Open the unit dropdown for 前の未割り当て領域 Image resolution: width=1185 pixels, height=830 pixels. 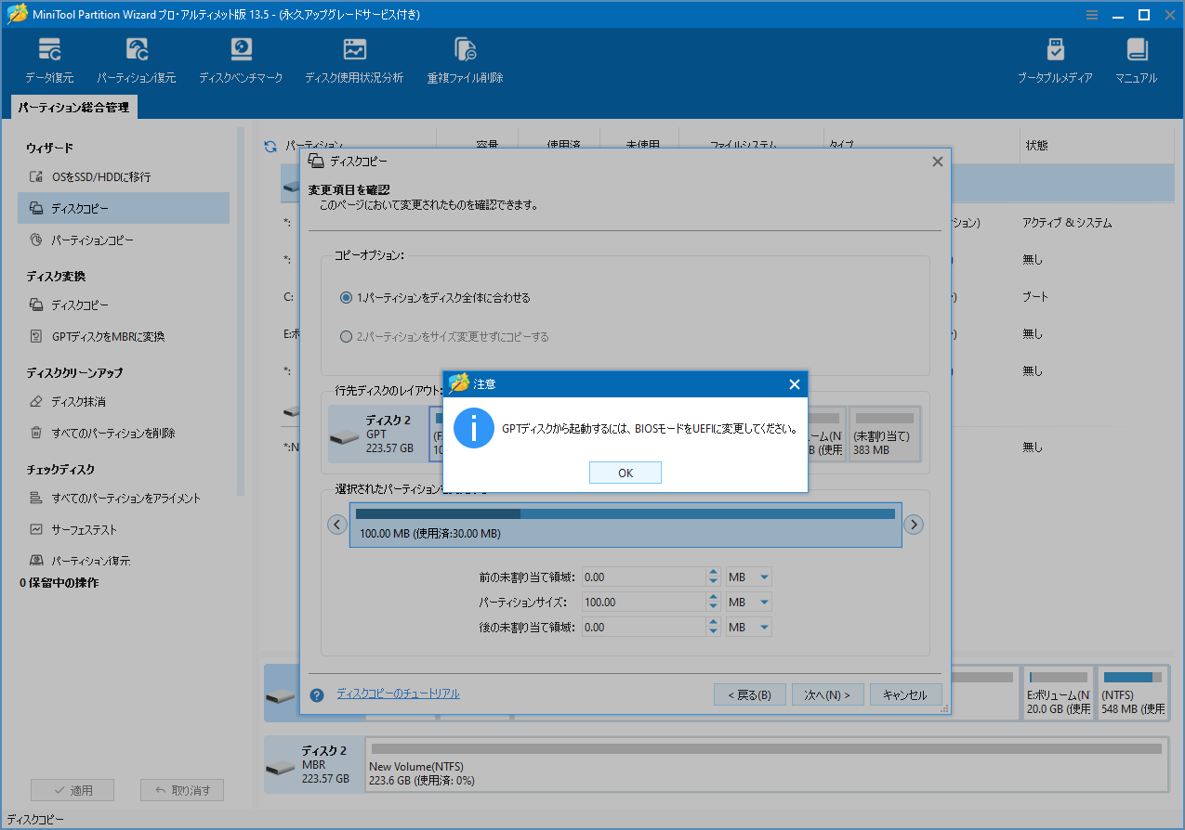[x=749, y=577]
